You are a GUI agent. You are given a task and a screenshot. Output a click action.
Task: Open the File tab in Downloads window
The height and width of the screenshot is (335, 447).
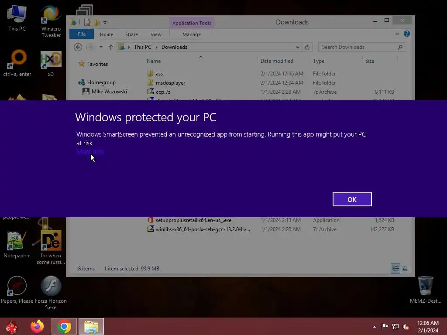pyautogui.click(x=82, y=34)
